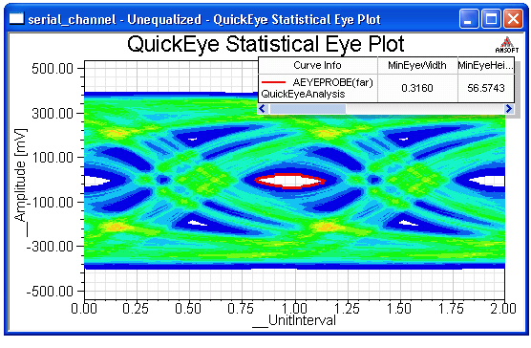Click the 300.00 Y-axis tick label
Image resolution: width=531 pixels, height=348 pixels.
click(53, 113)
